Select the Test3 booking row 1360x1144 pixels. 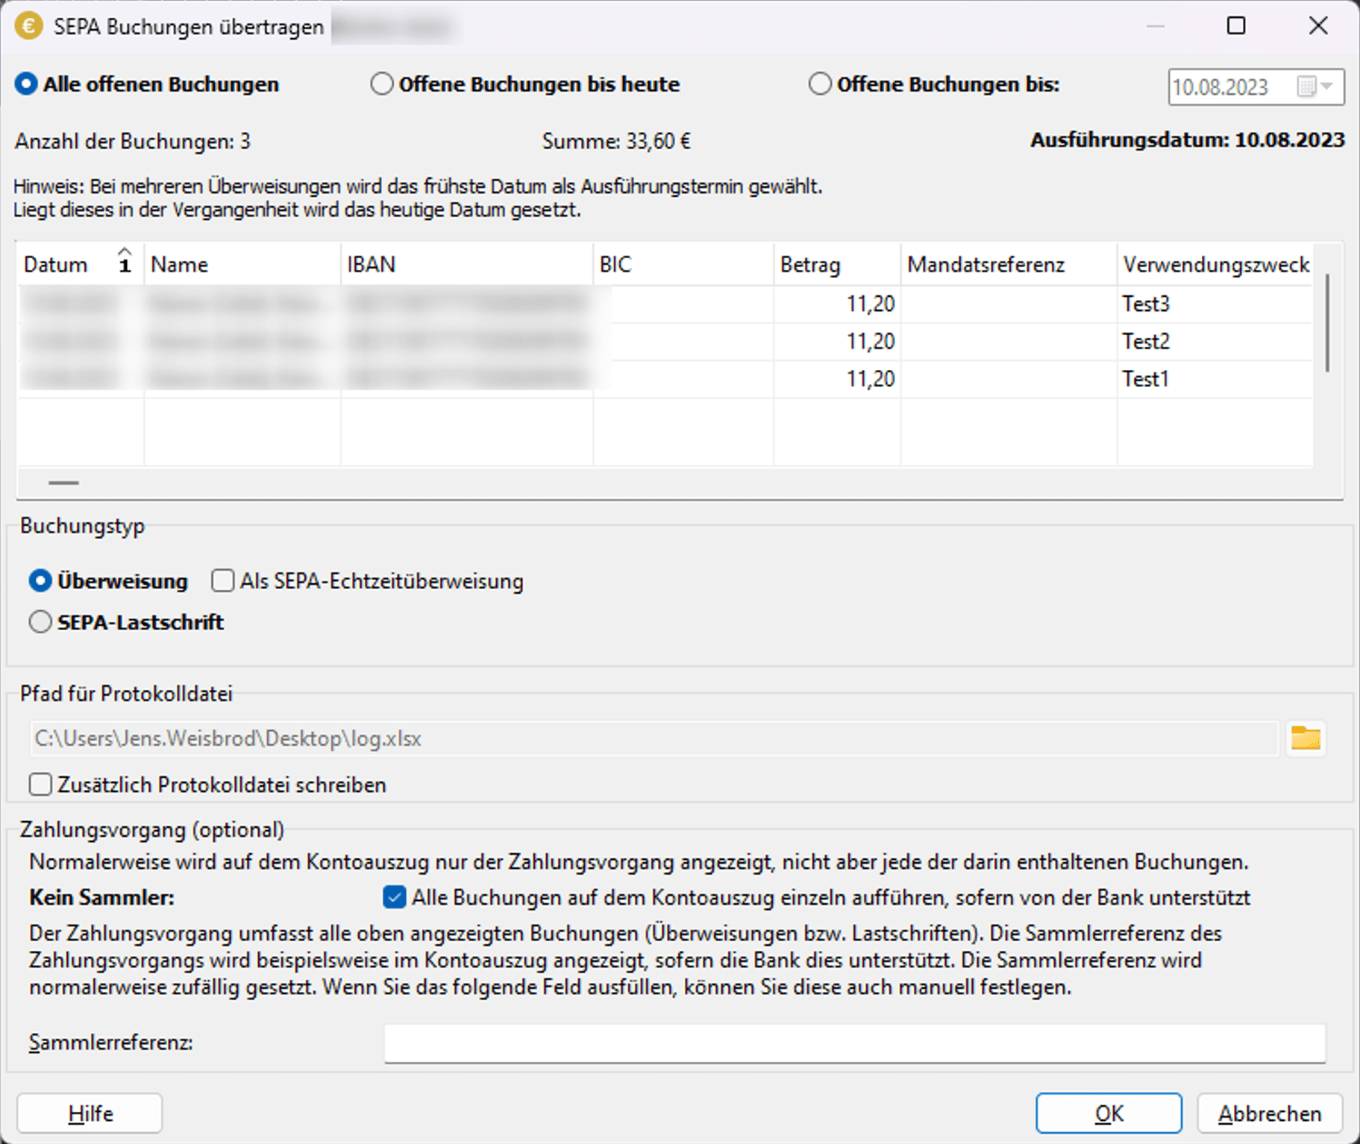[1145, 304]
